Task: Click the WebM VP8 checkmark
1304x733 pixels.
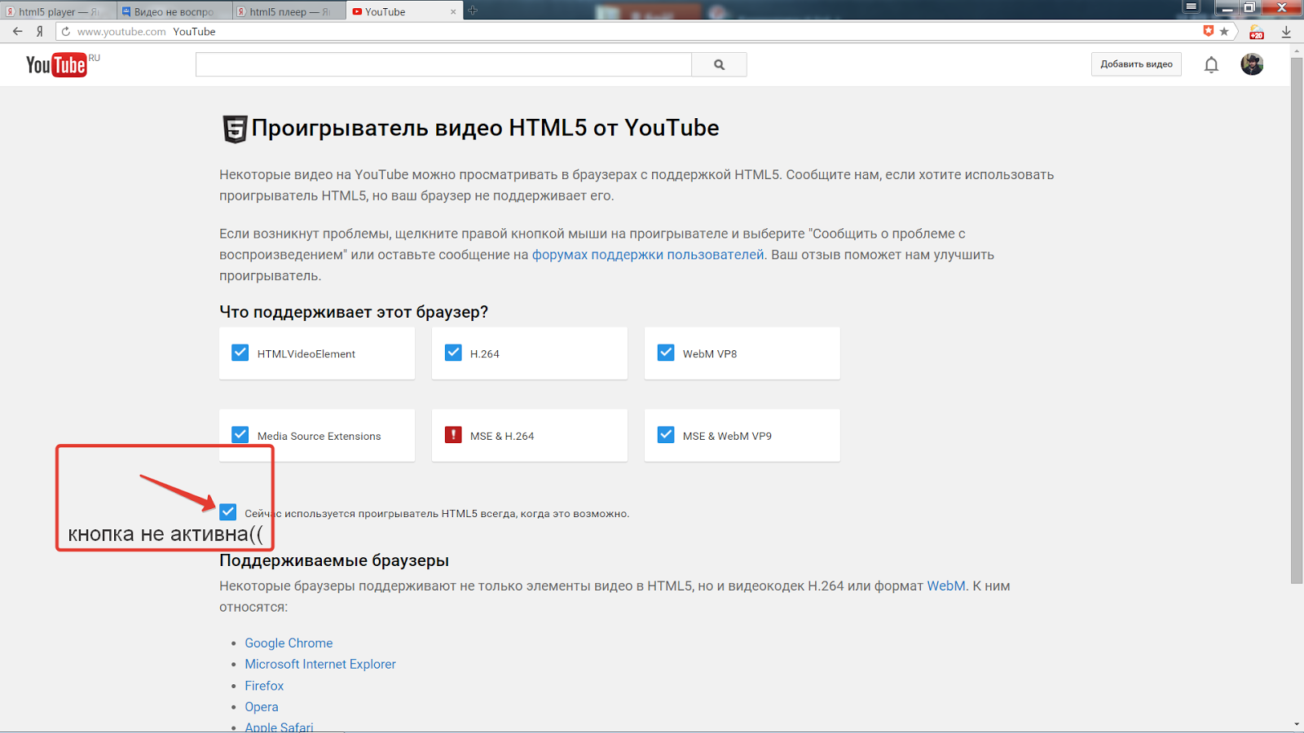Action: [x=666, y=353]
